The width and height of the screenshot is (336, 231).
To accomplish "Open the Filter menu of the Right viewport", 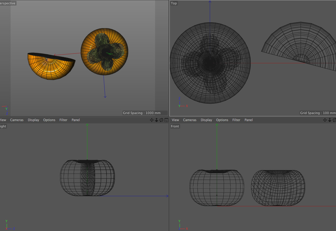I will point(63,120).
